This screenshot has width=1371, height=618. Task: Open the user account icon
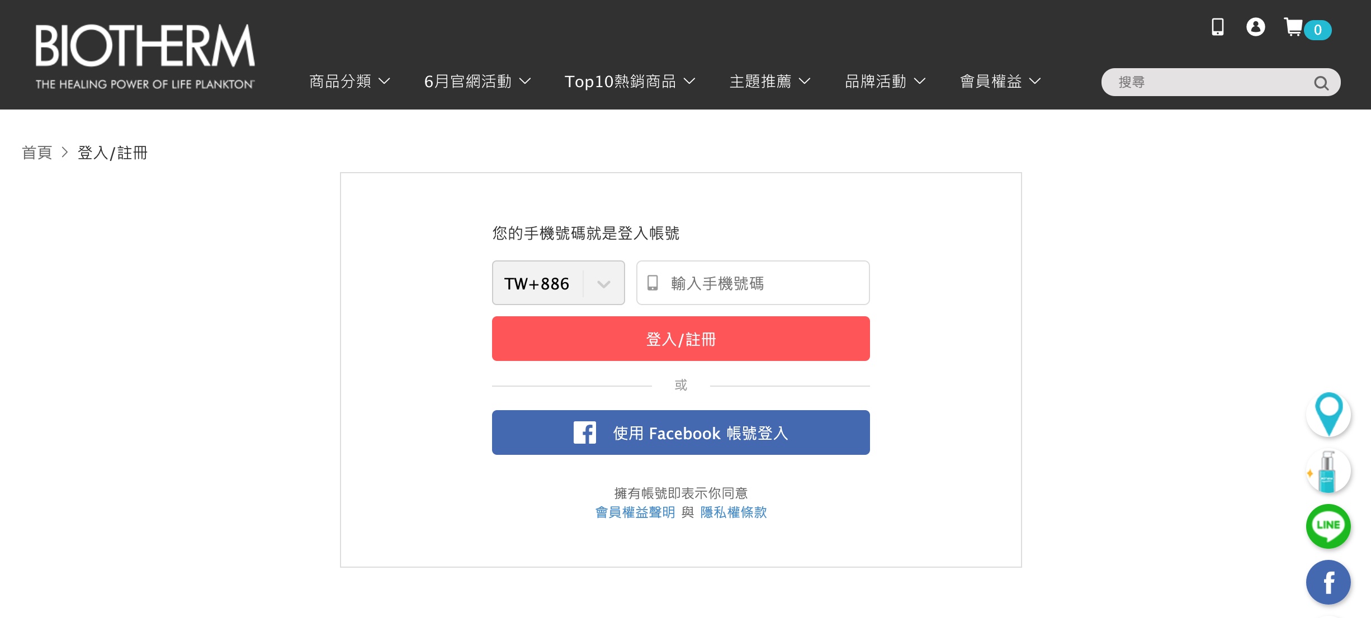pos(1255,27)
